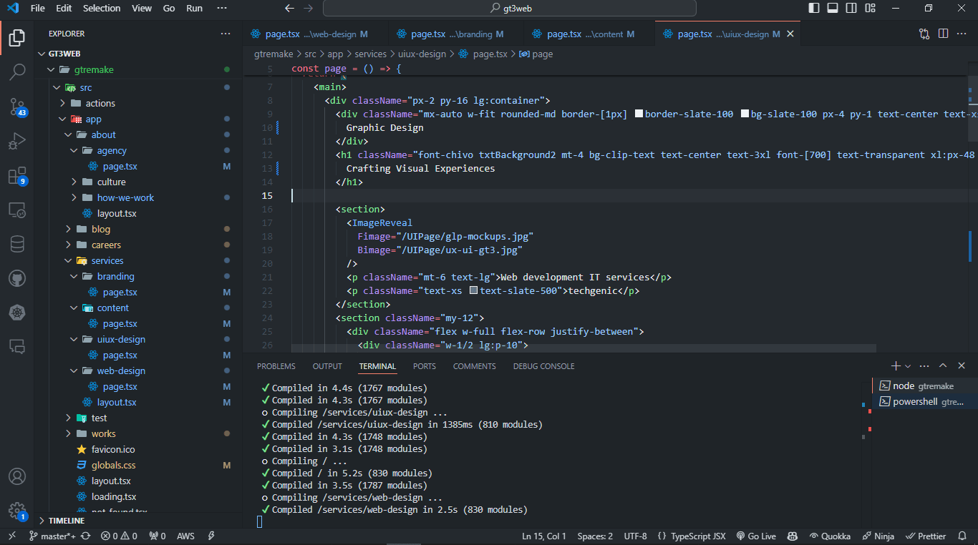Click the Copilot icon in status bar
The image size is (978, 545).
tap(793, 536)
